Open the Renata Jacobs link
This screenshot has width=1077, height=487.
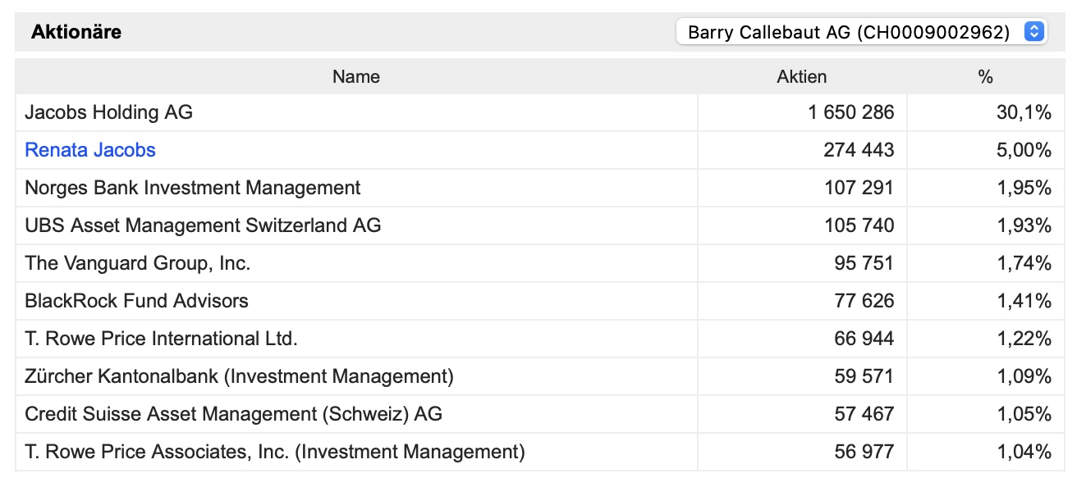click(x=90, y=150)
